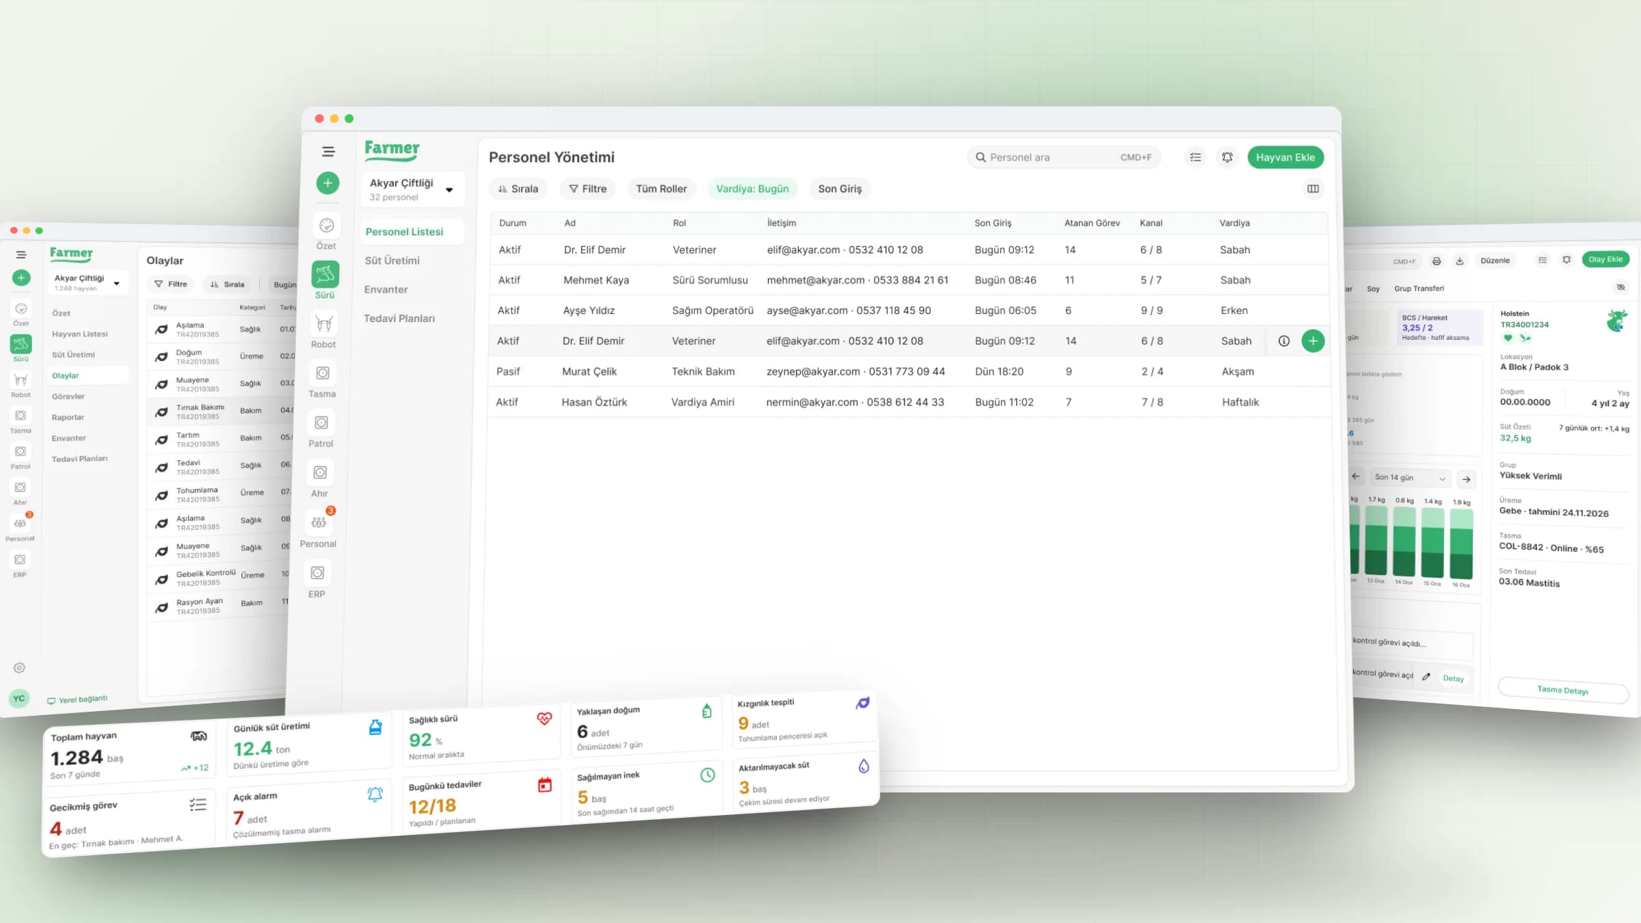Open Son 14 gün range dropdown

(1410, 478)
